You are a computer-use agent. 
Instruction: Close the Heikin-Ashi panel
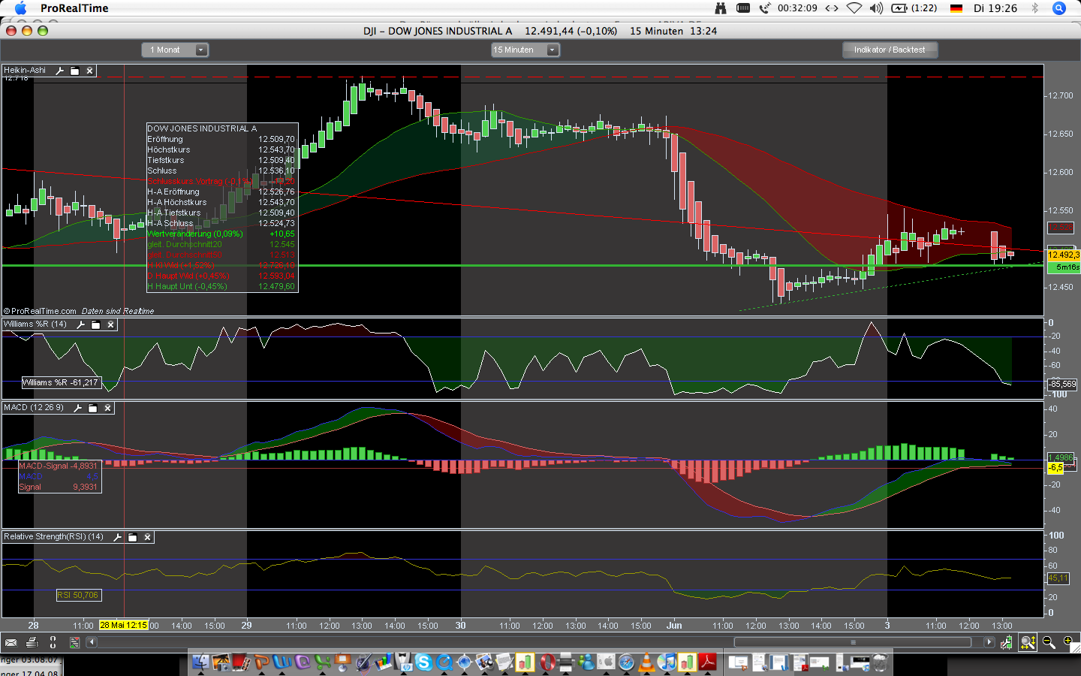tap(90, 71)
